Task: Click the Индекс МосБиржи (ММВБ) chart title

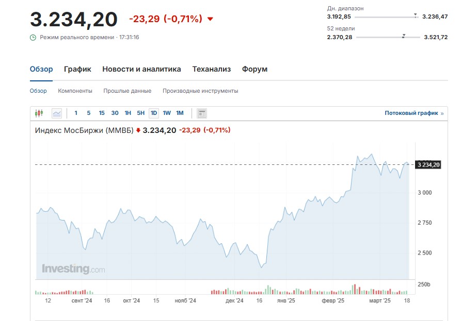Action: pos(84,130)
